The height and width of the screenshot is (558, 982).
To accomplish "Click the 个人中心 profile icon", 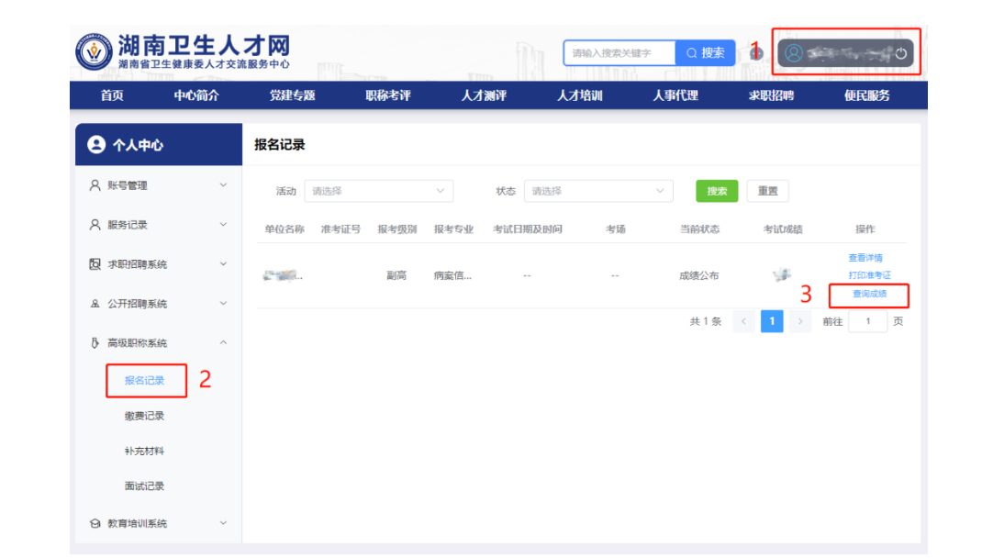I will click(95, 145).
